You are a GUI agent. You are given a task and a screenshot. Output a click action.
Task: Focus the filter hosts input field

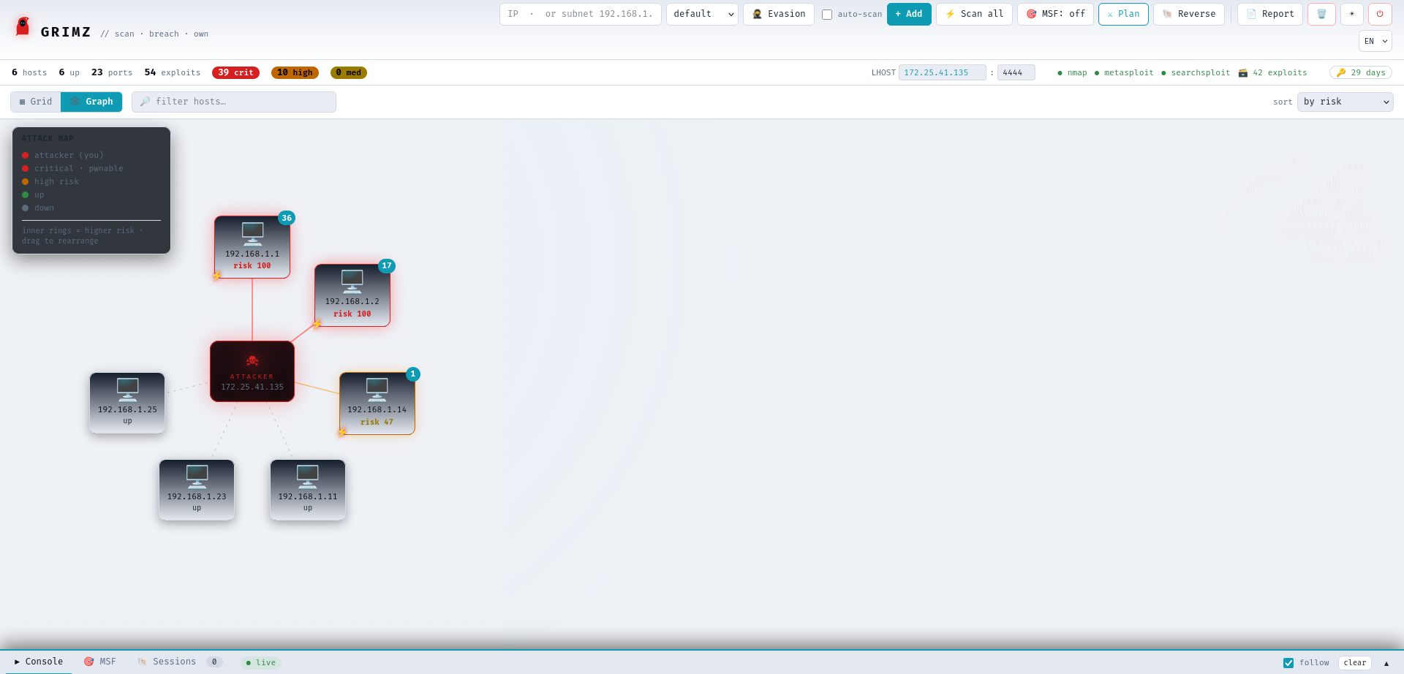coord(234,102)
